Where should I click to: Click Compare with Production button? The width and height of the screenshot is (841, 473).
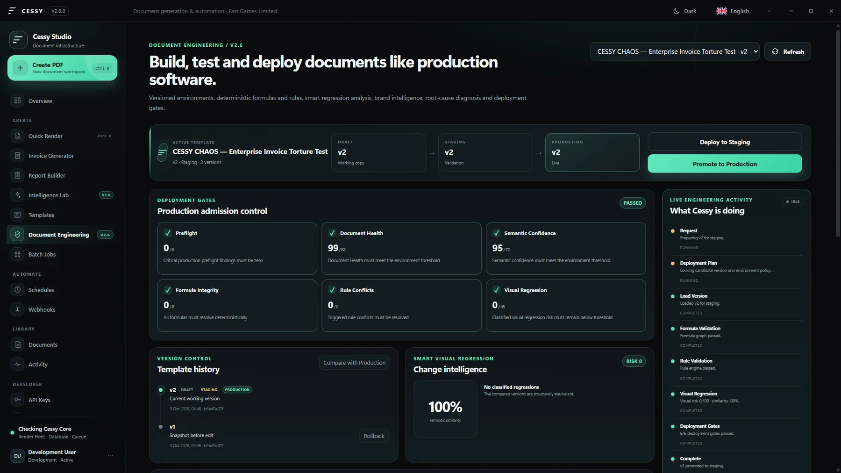click(x=354, y=363)
